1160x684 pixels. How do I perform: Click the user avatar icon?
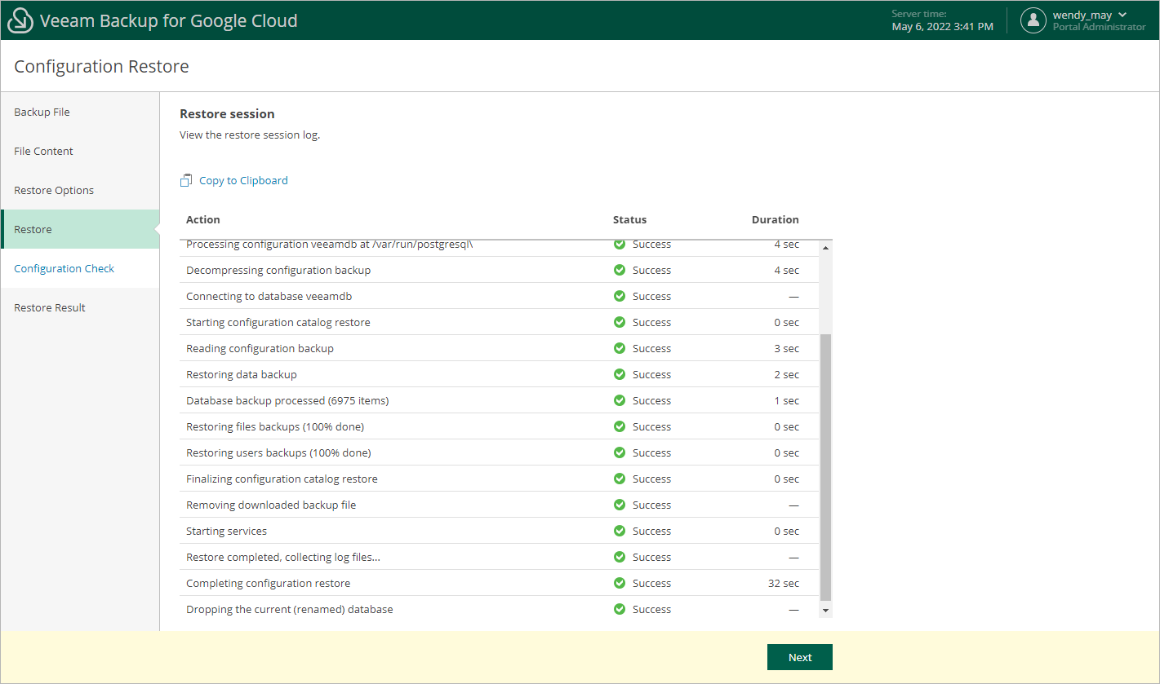(1033, 20)
